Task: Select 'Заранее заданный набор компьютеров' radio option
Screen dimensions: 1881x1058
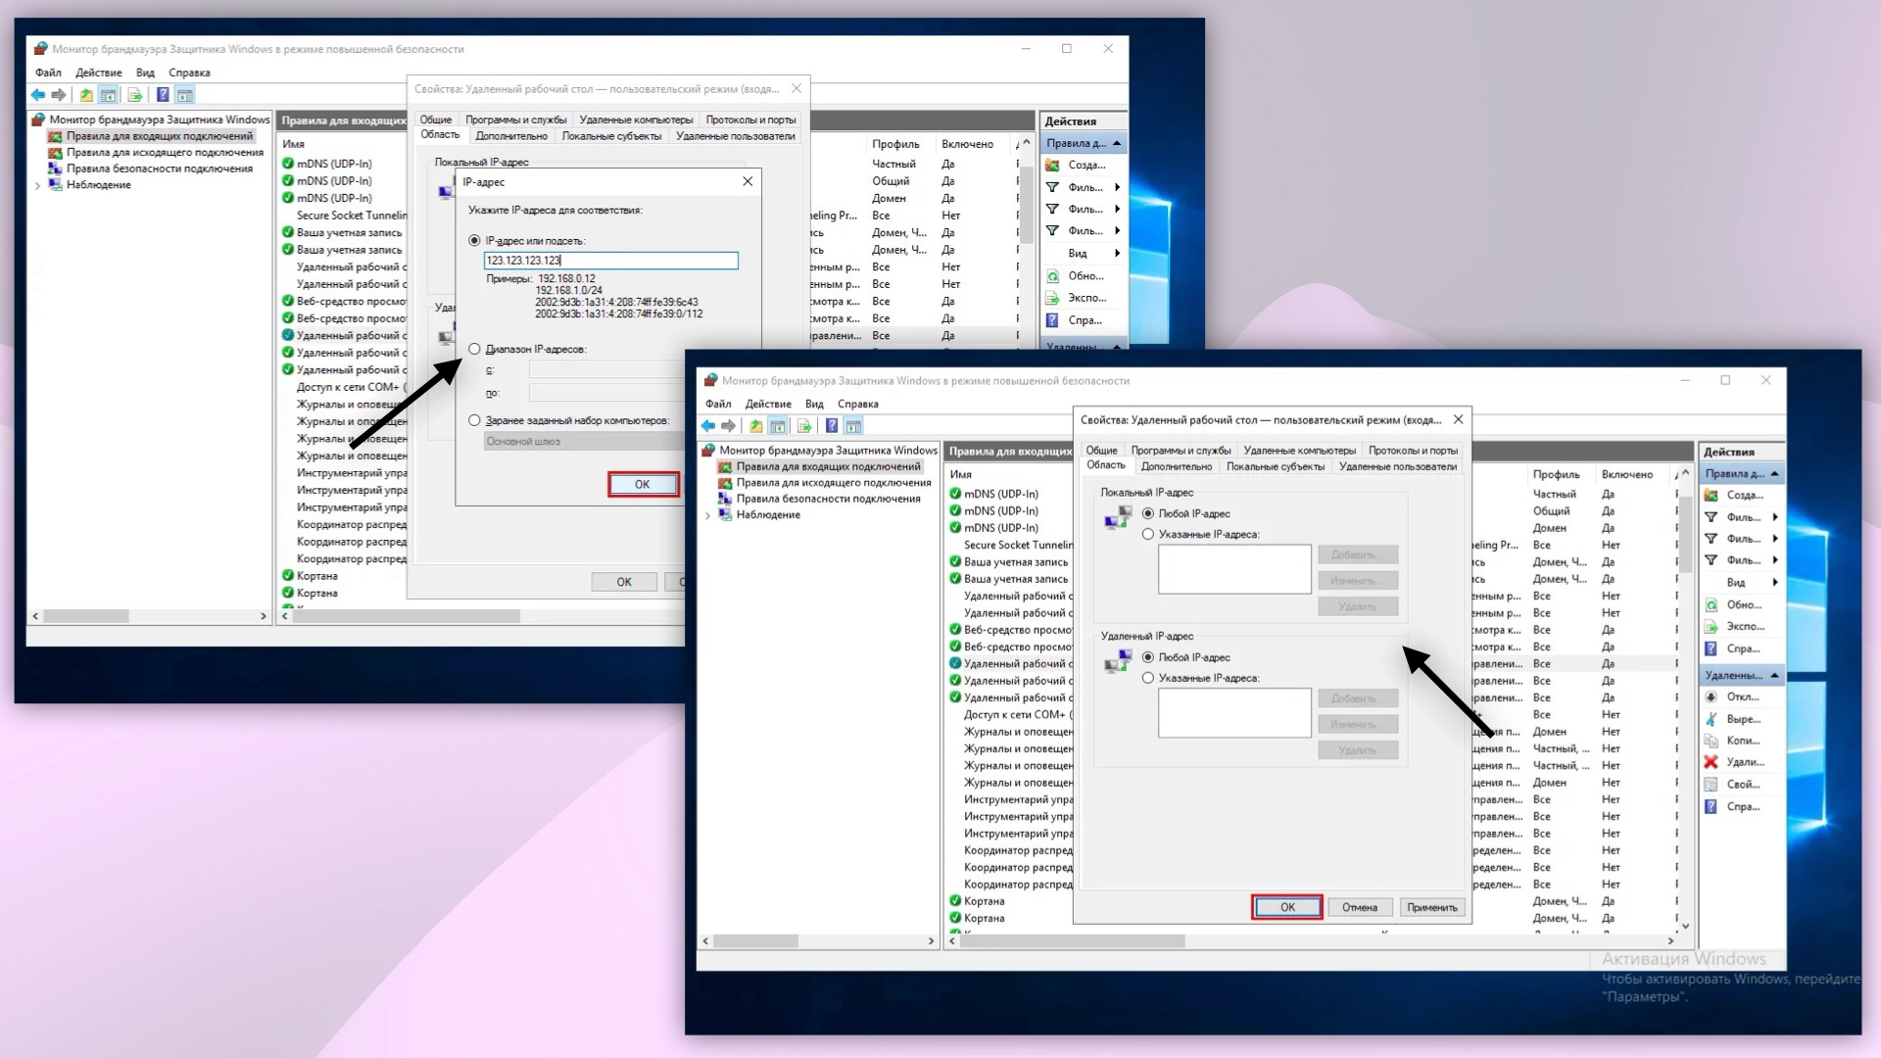Action: 475,420
